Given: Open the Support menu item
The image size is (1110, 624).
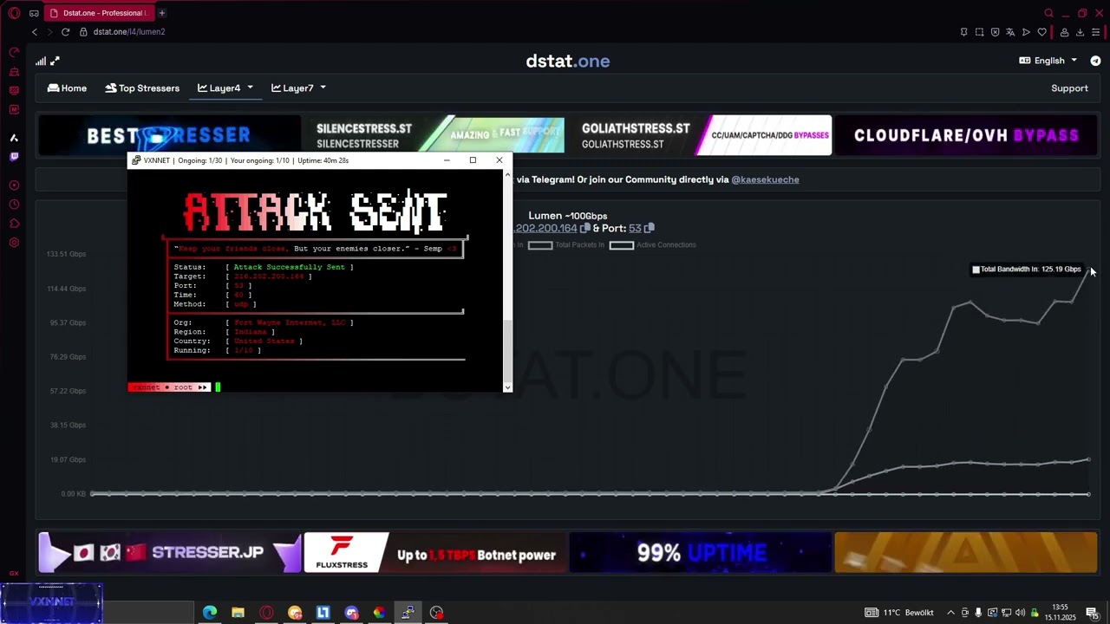Looking at the screenshot, I should tap(1069, 88).
